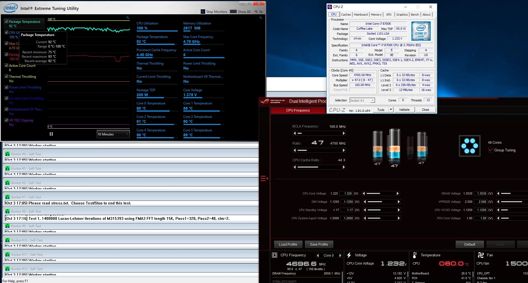Toggle Group Tuning checkbox
528x283 pixels.
(491, 150)
